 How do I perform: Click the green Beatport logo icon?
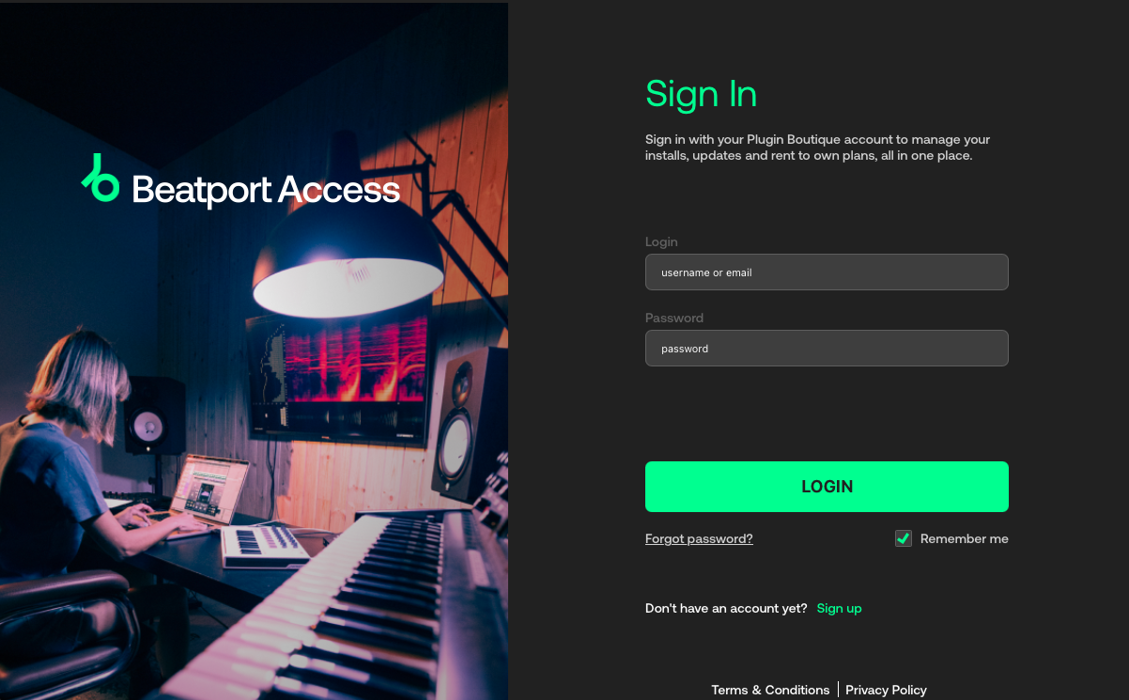[101, 179]
